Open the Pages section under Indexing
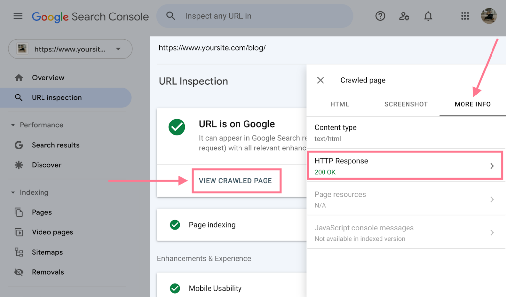The image size is (506, 297). pyautogui.click(x=42, y=212)
